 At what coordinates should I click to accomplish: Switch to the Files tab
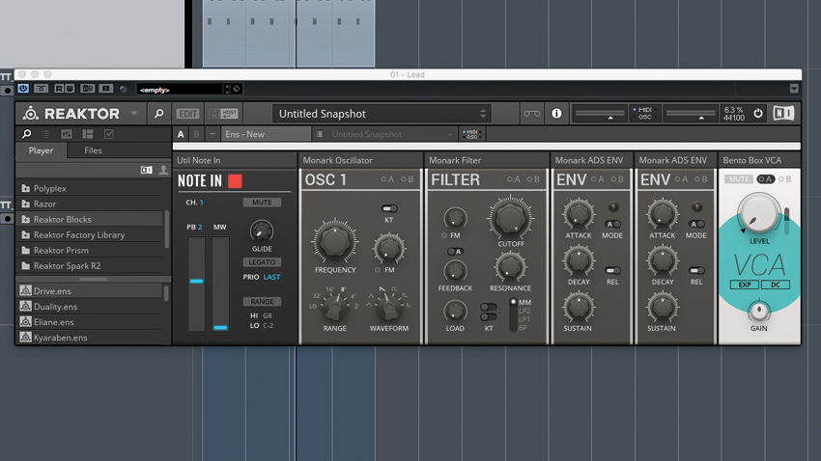tap(93, 150)
